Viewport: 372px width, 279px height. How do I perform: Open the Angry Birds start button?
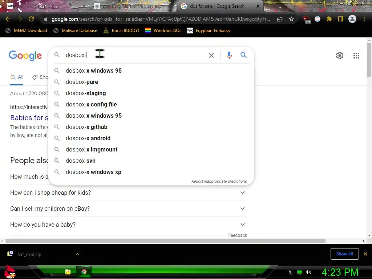coord(10,272)
